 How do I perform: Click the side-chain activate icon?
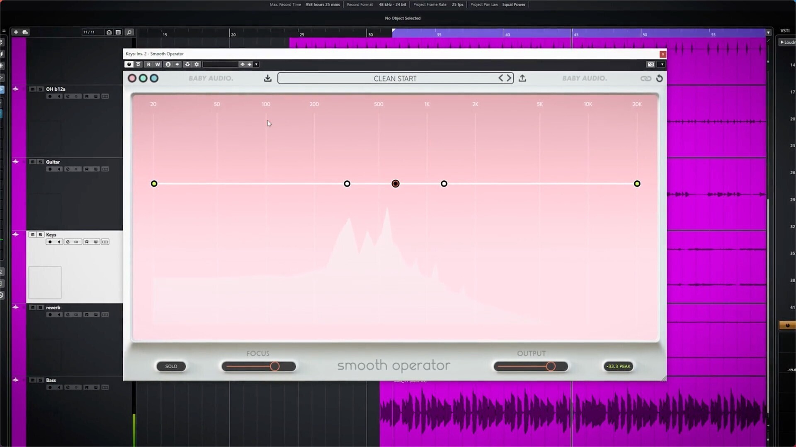pyautogui.click(x=187, y=64)
